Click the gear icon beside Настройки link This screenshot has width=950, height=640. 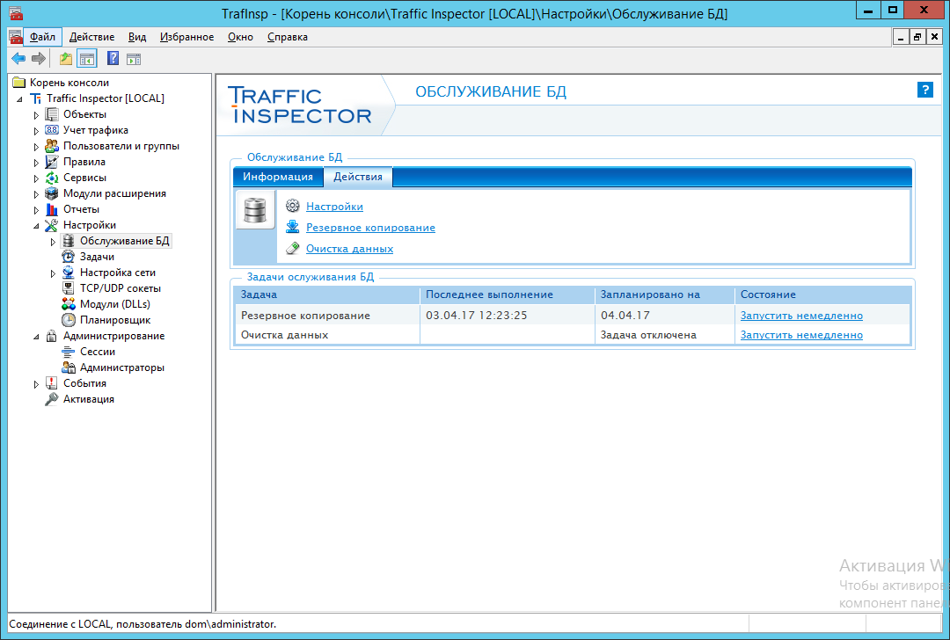293,206
